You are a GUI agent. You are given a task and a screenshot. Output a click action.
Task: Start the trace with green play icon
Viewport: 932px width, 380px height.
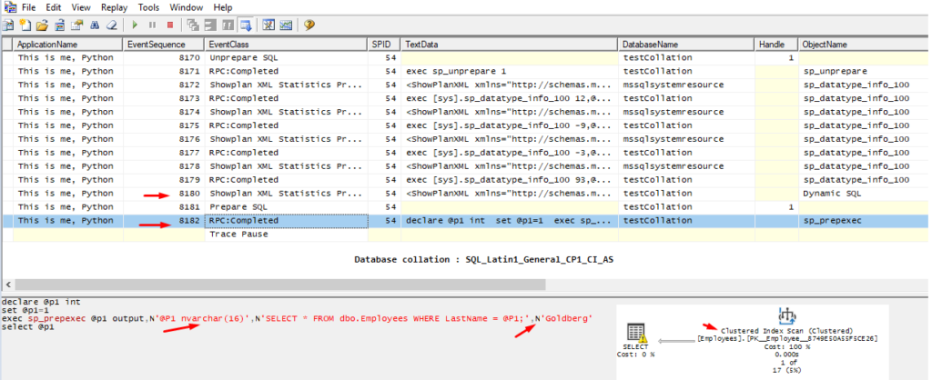(x=135, y=25)
